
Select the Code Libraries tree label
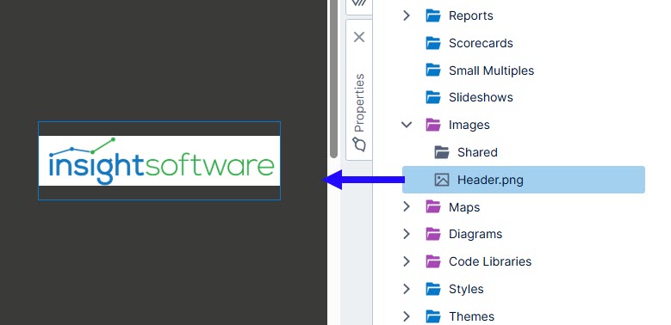tap(490, 261)
